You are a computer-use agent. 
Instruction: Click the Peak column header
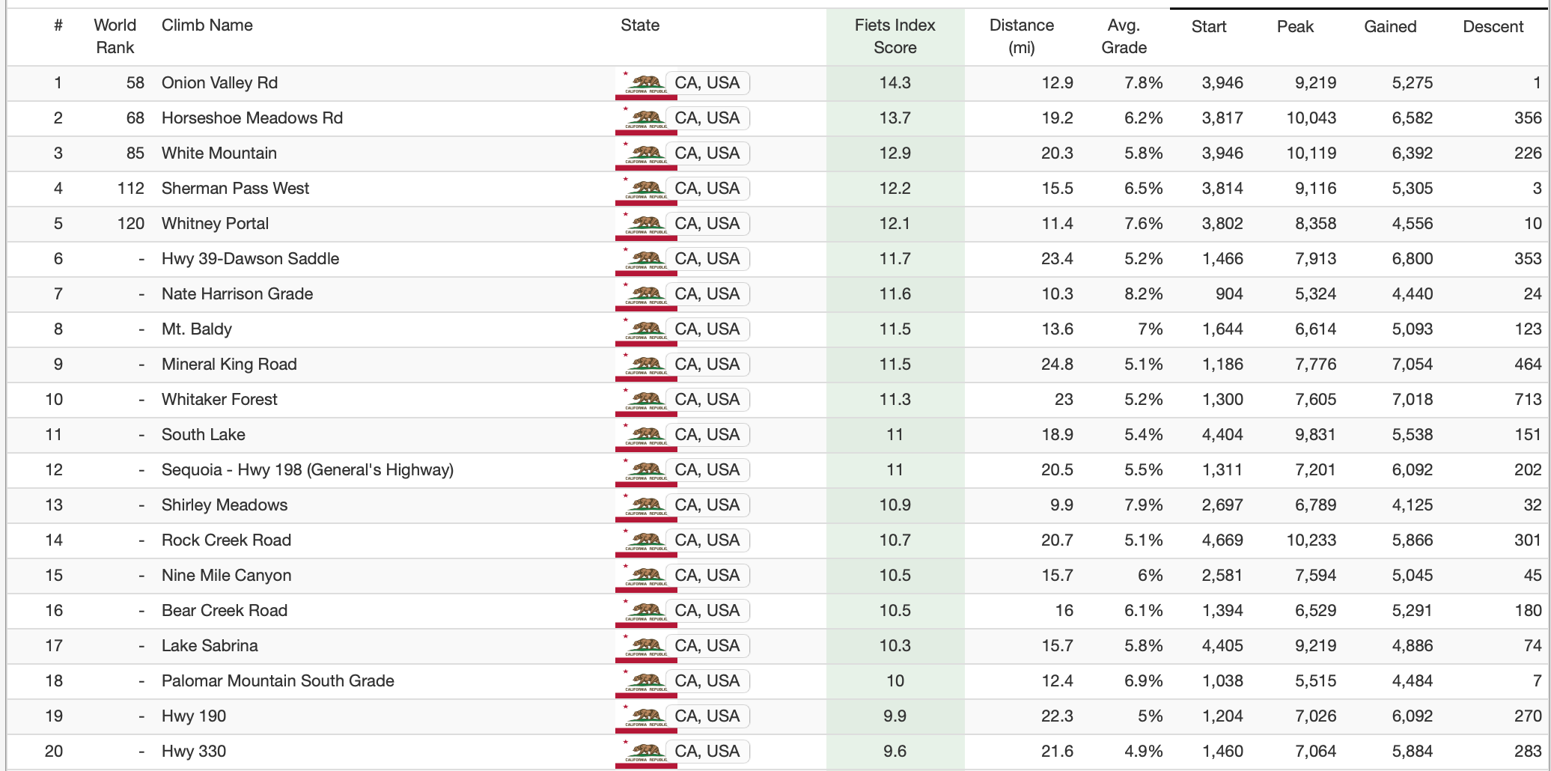point(1295,27)
